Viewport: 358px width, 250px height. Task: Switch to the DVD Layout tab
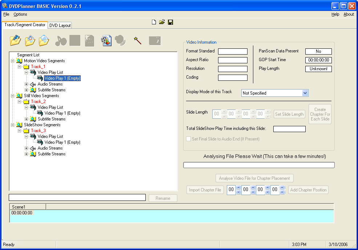click(60, 25)
